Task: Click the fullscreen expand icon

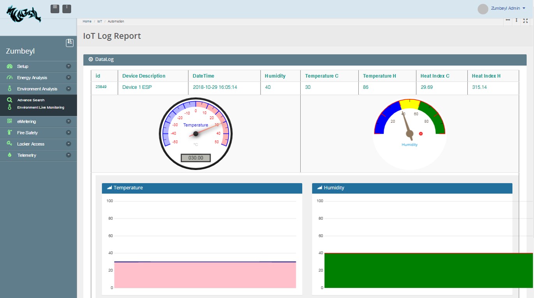Action: pos(525,21)
